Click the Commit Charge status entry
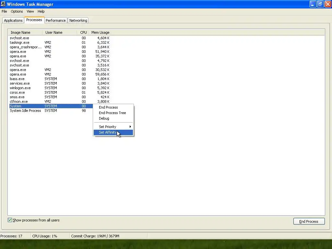The width and height of the screenshot is (332, 249). [95, 236]
